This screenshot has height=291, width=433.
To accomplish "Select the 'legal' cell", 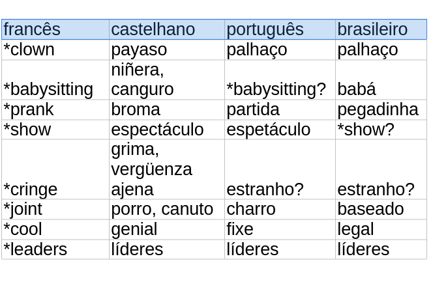I will [381, 230].
